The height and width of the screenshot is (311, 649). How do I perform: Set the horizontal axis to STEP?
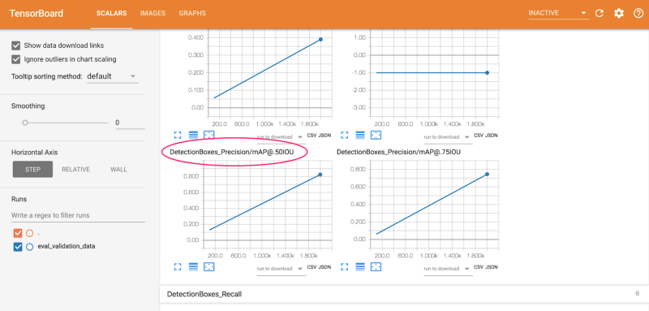[x=32, y=170]
